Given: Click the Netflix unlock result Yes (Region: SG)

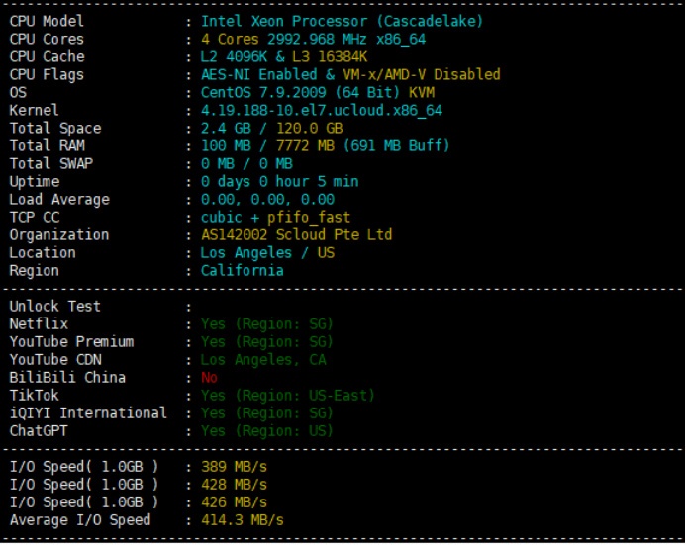Looking at the screenshot, I should (x=267, y=324).
